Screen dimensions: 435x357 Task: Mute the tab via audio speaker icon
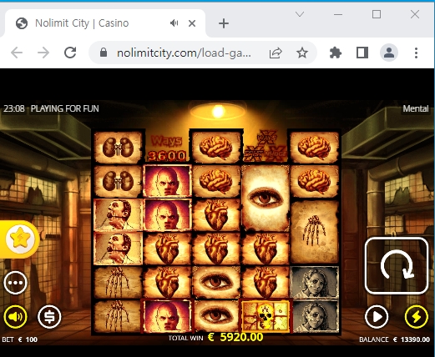point(175,23)
